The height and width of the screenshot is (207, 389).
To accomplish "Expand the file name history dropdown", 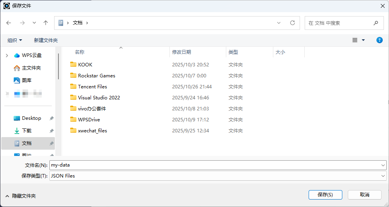I will pos(383,165).
